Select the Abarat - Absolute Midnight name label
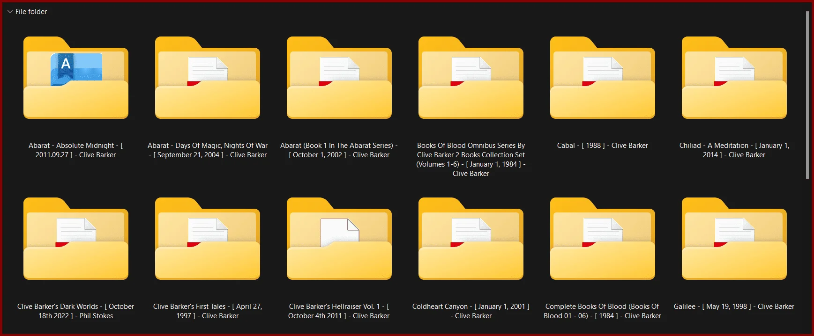 coord(76,150)
